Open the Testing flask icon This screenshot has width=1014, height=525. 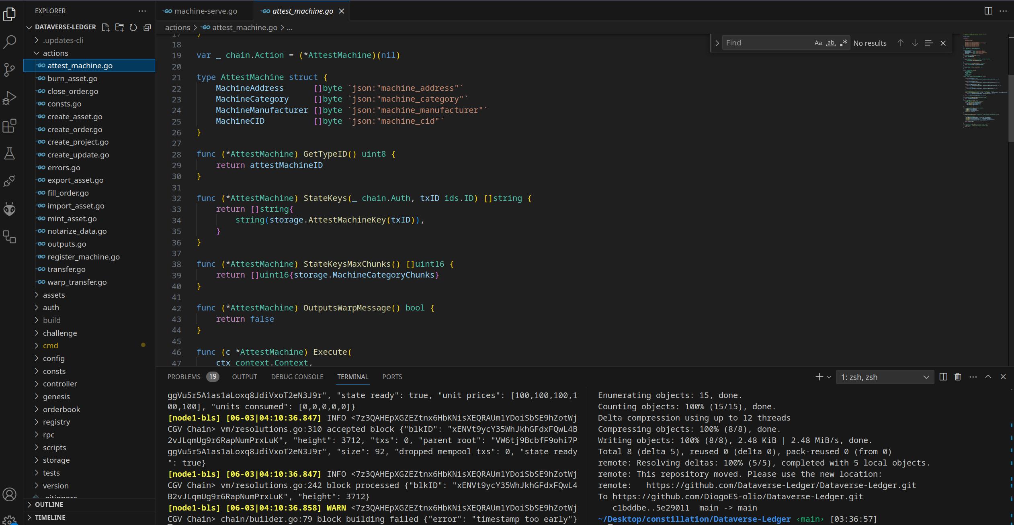(10, 153)
